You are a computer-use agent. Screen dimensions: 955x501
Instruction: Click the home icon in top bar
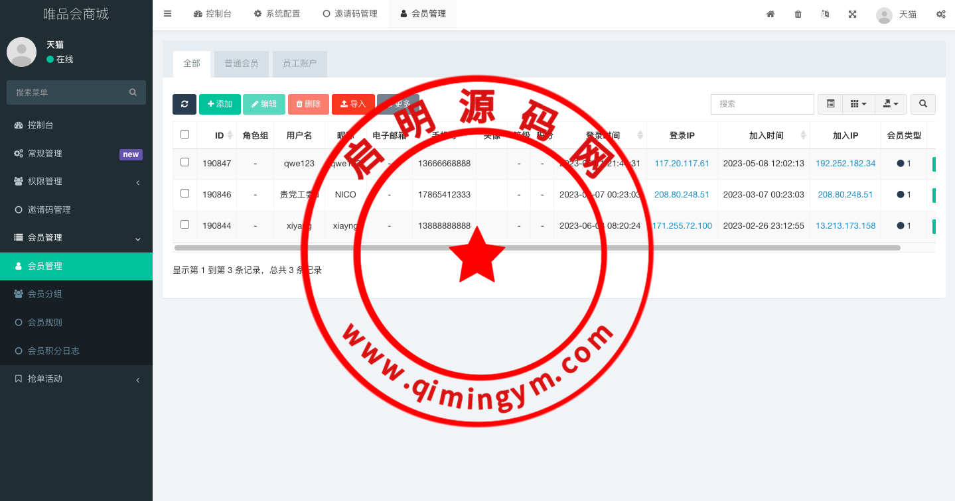point(771,14)
